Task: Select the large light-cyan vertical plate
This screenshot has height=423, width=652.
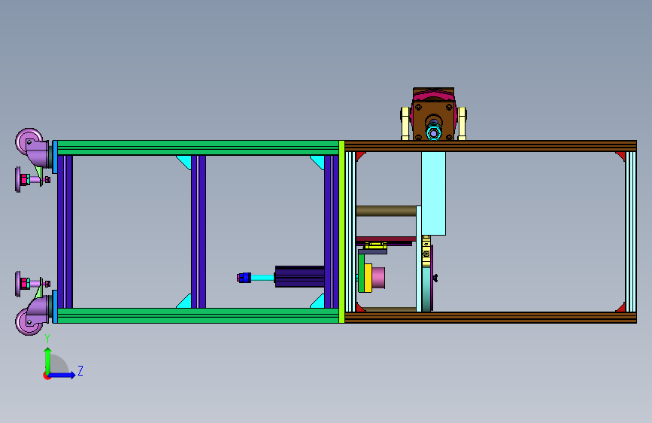Action: (433, 193)
